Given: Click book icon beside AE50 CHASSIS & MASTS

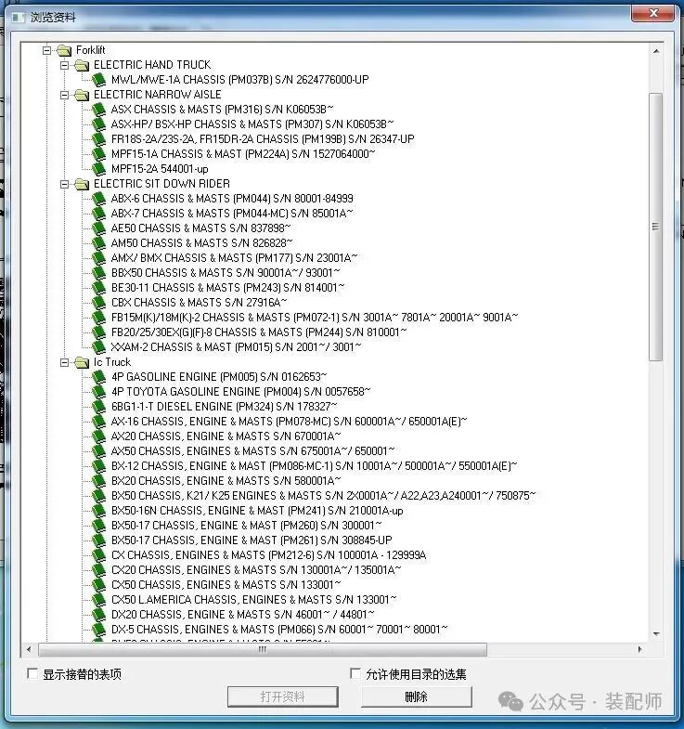Looking at the screenshot, I should click(x=99, y=228).
